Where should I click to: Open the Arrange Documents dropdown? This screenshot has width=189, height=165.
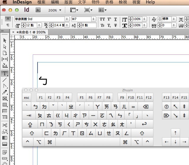[x=102, y=10]
